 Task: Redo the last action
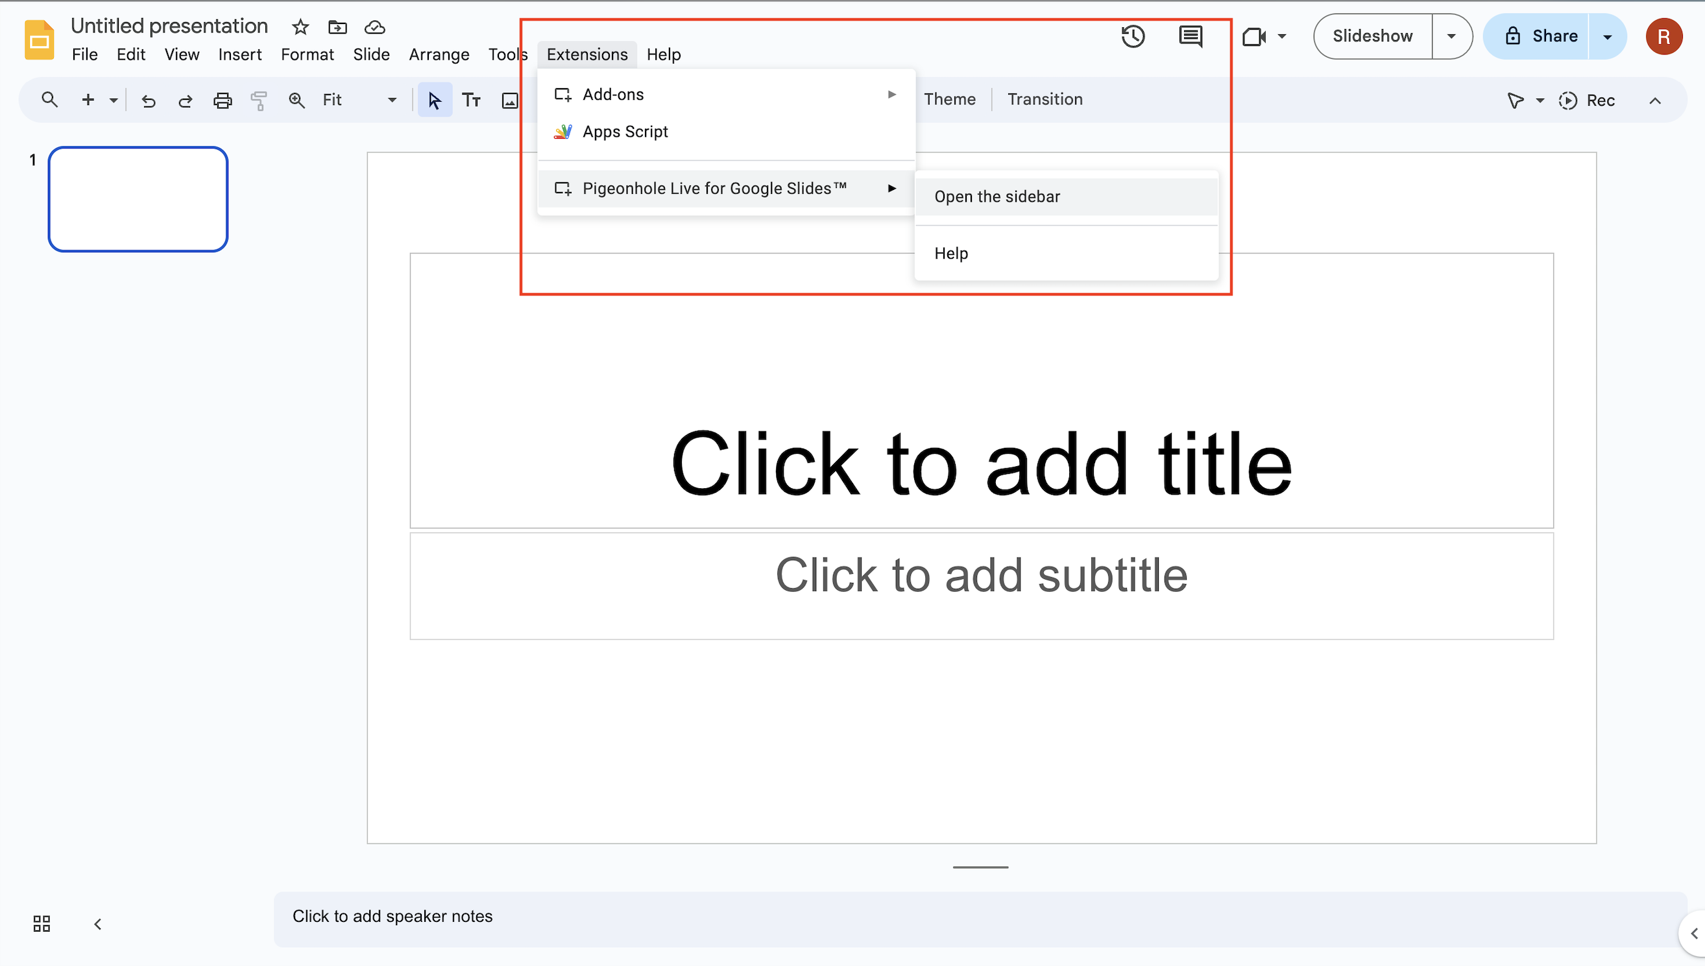(186, 100)
